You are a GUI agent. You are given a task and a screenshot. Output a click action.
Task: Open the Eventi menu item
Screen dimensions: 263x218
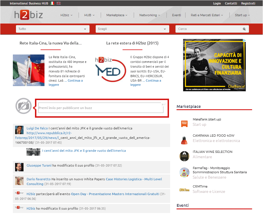[176, 15]
